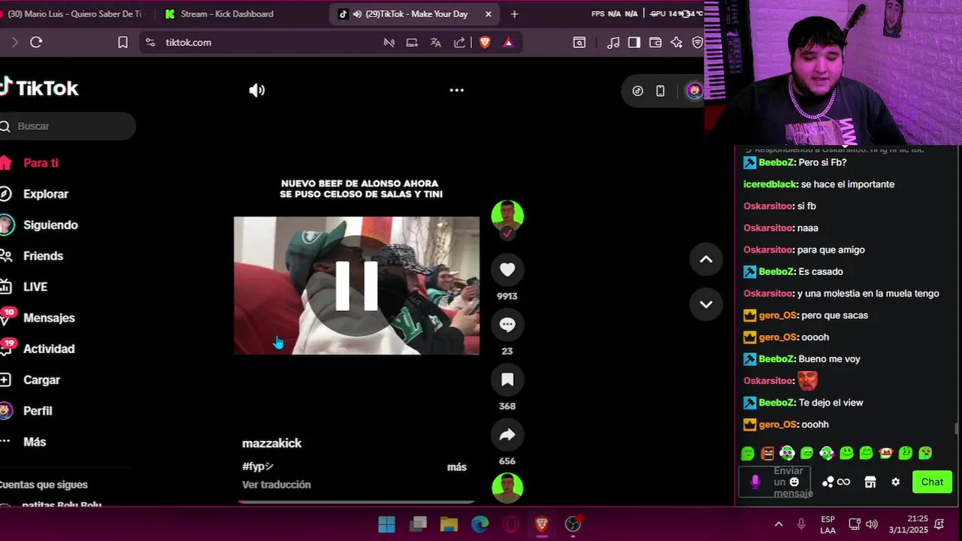Screen dimensions: 962x541
Task: Open Windows Start menu
Action: [386, 524]
